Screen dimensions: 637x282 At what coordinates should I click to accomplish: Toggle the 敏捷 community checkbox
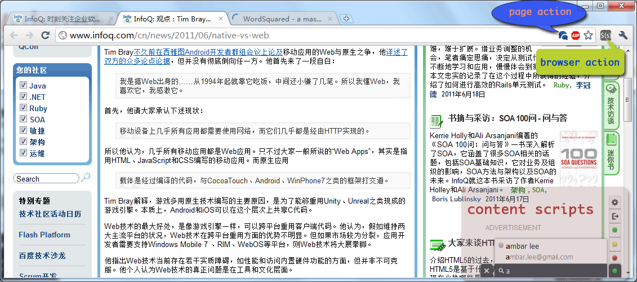click(x=23, y=131)
